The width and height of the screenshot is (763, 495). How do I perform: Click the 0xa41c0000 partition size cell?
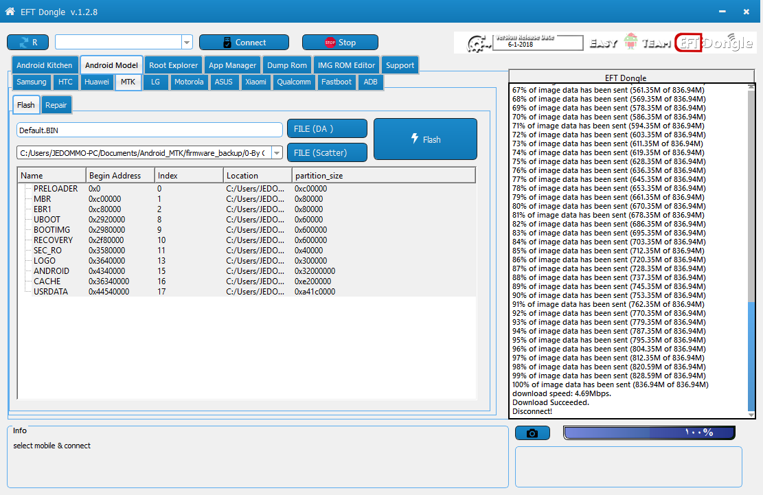point(315,292)
